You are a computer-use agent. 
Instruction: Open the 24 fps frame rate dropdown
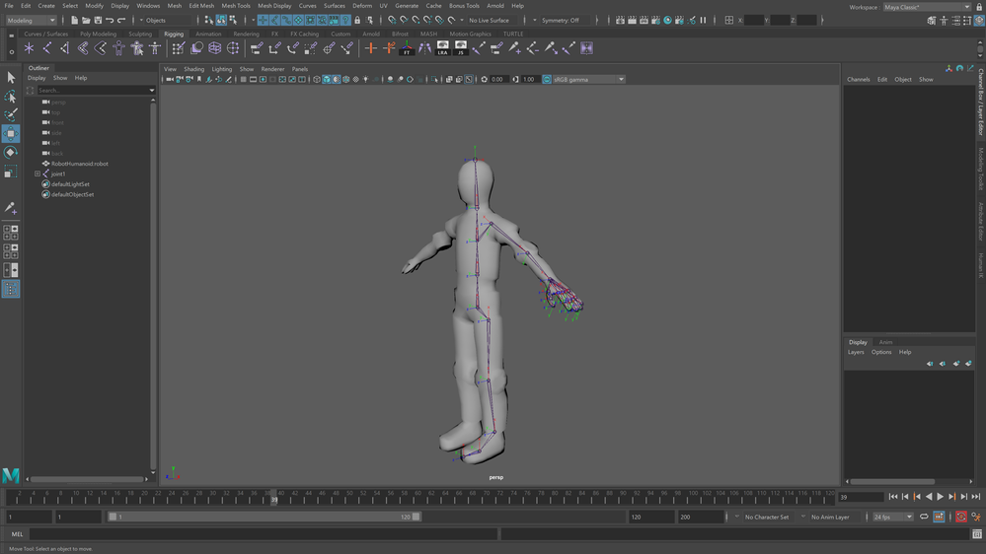(892, 517)
